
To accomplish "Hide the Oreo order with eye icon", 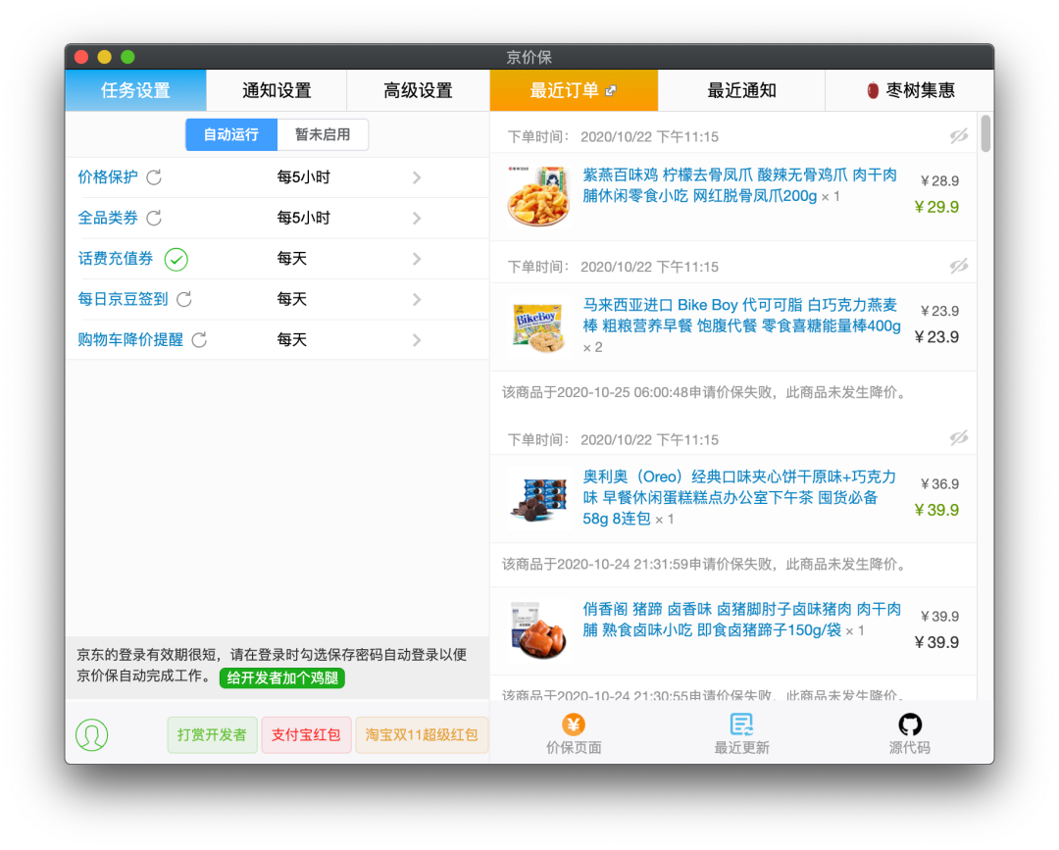I will pyautogui.click(x=958, y=439).
